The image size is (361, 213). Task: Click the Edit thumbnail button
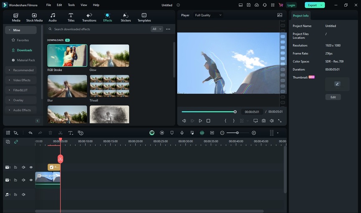(x=333, y=97)
